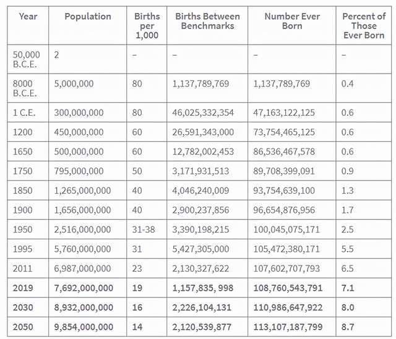
Task: Select the 31-38 births per 1,000 cell
Action: click(144, 230)
